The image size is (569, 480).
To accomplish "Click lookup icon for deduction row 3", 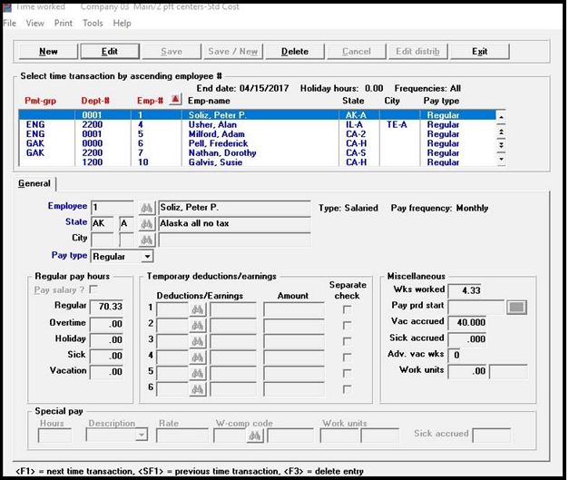I will tap(197, 341).
